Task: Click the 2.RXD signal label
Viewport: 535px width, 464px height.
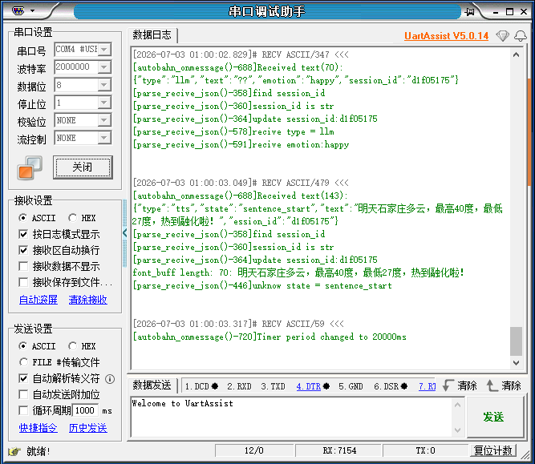Action: [239, 386]
